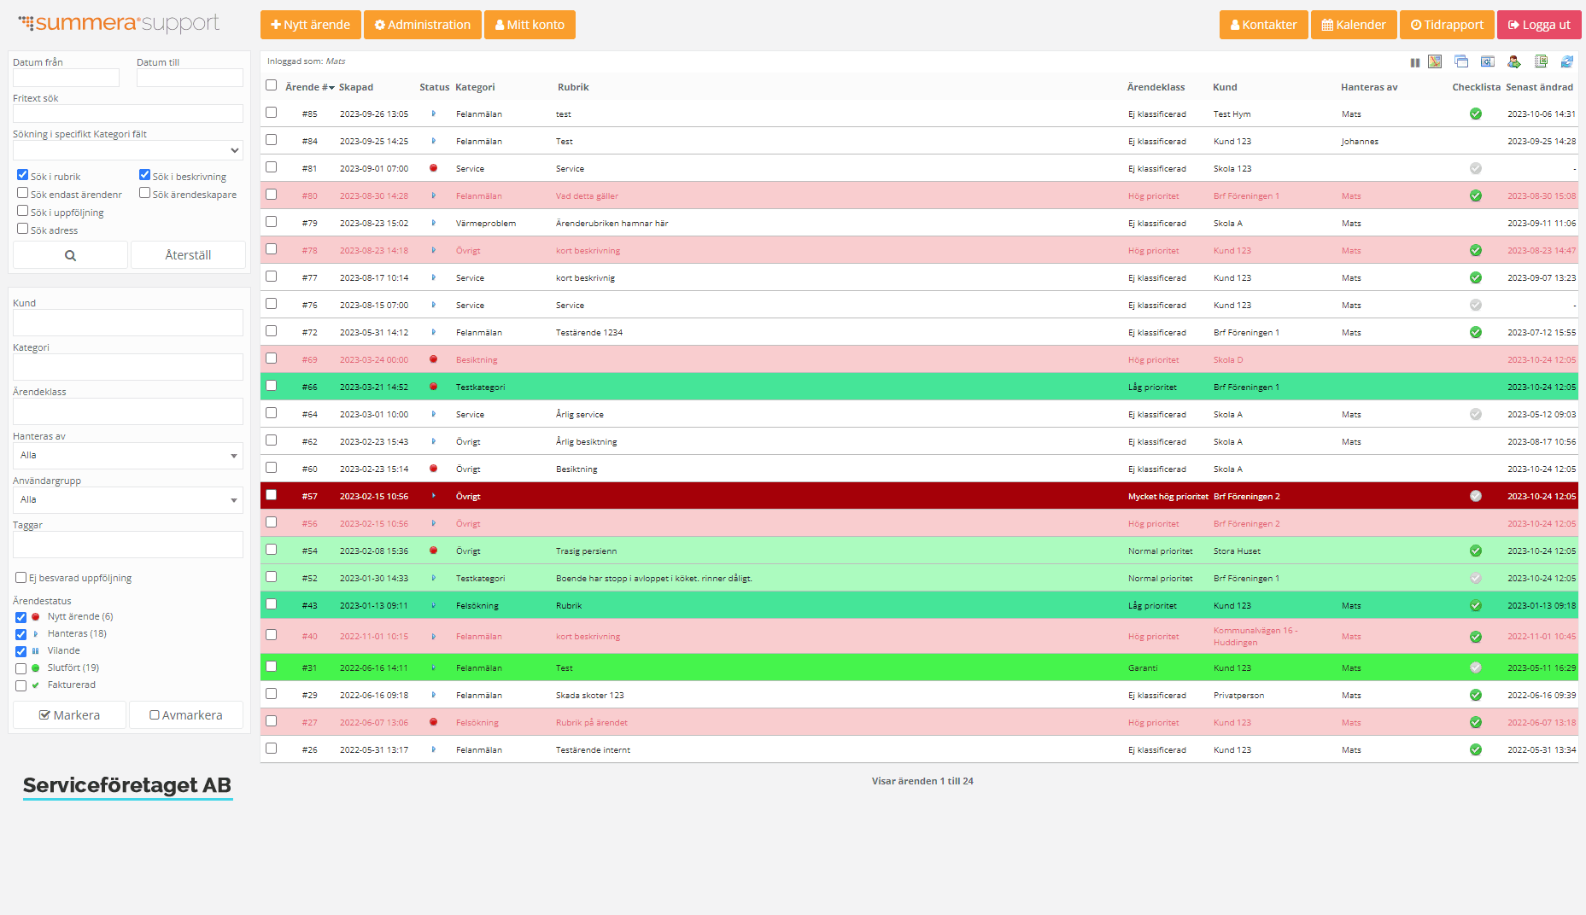The width and height of the screenshot is (1586, 915).
Task: Sort by 'Ärende #' column header
Action: (309, 87)
